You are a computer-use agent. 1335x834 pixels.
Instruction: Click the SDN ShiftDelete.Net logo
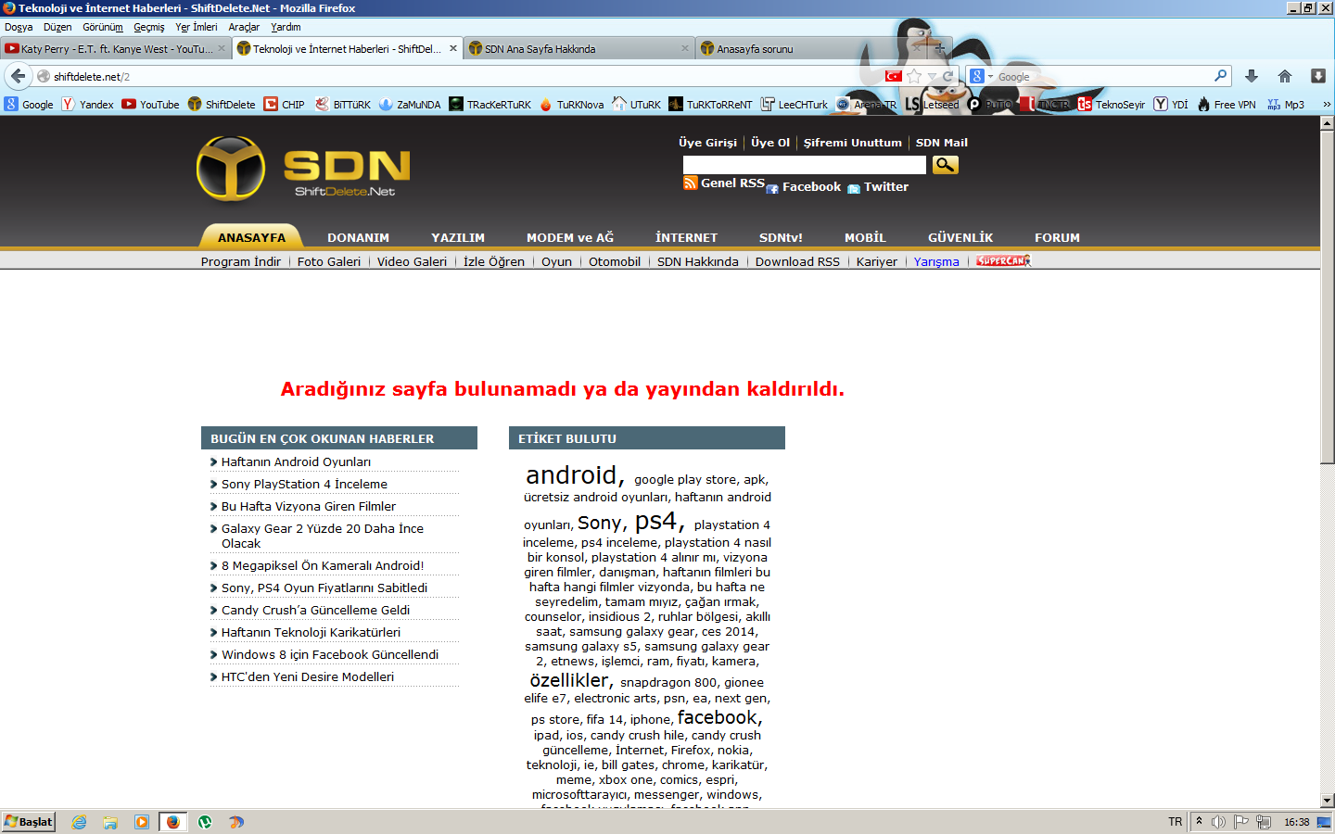pyautogui.click(x=303, y=168)
